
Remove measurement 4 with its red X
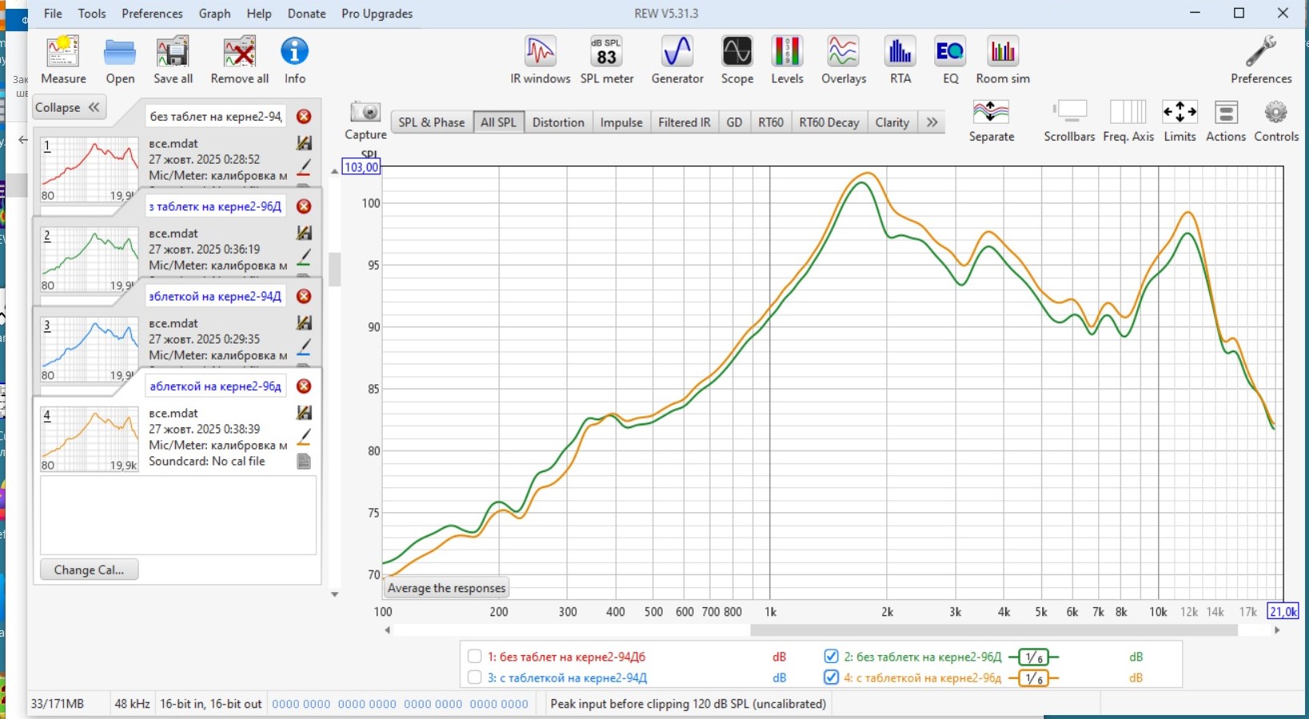pos(304,387)
